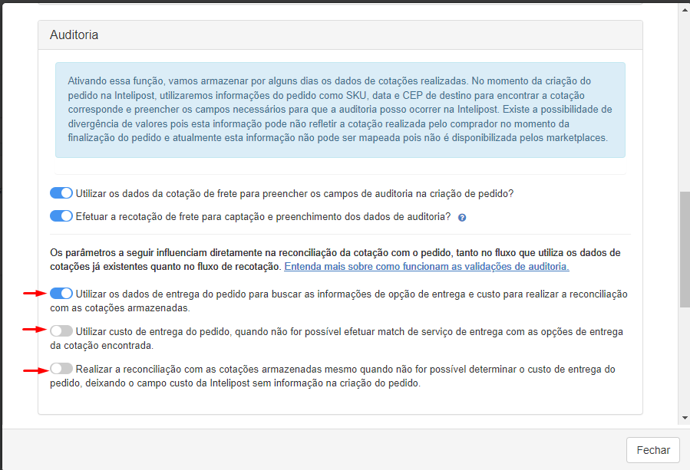
Task: Enable 'Utilizar custo de entrega do pedido' switch
Action: (61, 330)
